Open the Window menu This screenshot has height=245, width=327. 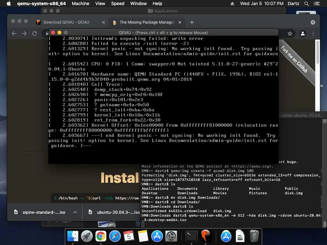coord(139,4)
